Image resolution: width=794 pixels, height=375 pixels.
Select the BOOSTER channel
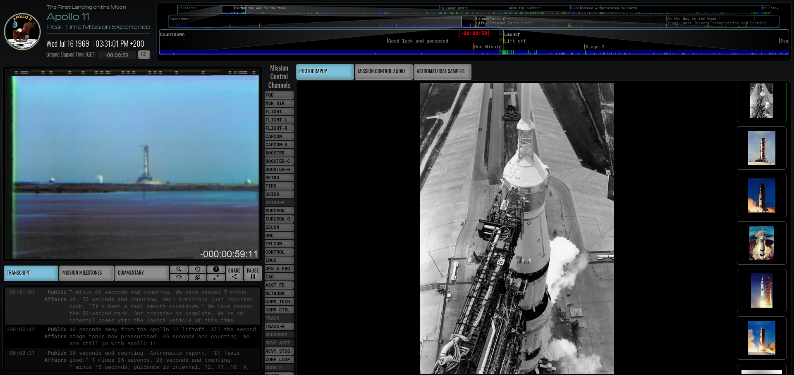tap(279, 153)
